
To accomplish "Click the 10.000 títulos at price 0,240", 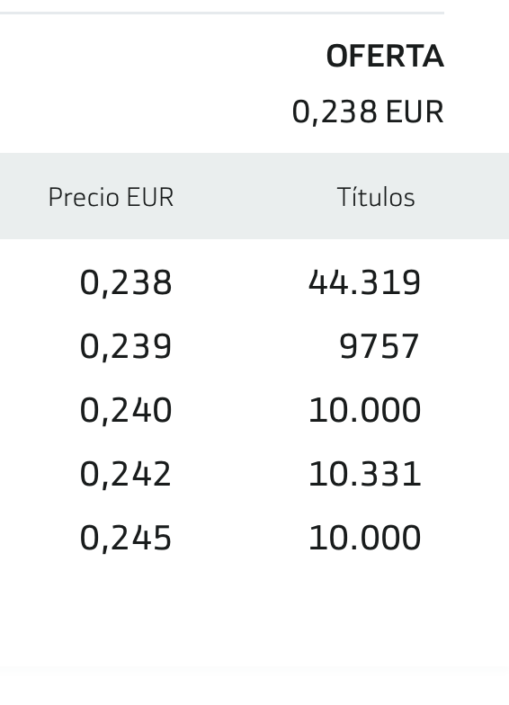I will coord(364,410).
